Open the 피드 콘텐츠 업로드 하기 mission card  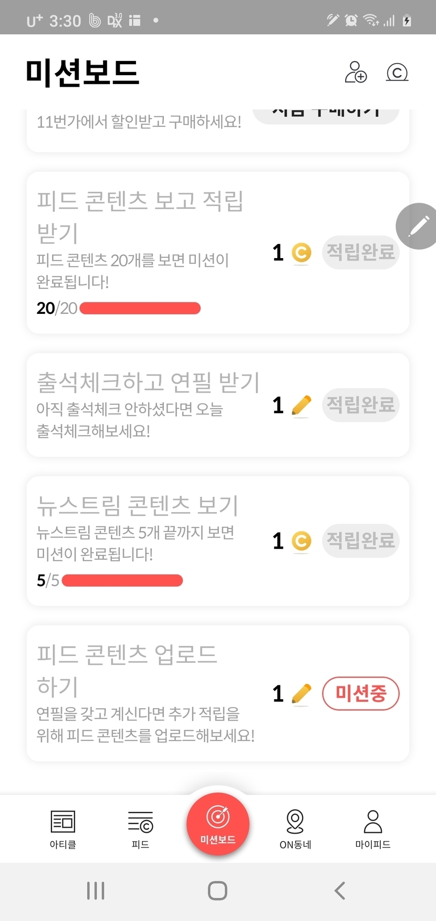(x=147, y=693)
